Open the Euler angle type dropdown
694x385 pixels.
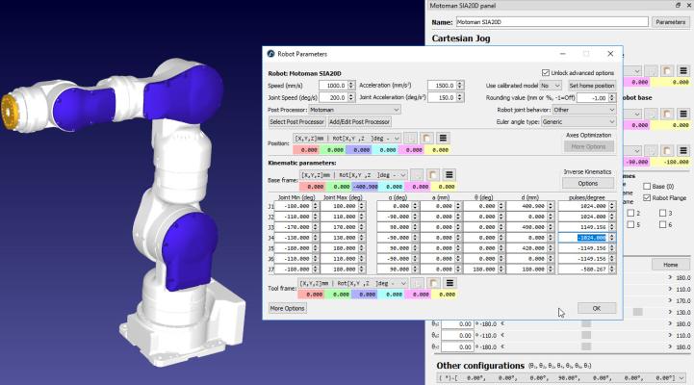pyautogui.click(x=578, y=121)
